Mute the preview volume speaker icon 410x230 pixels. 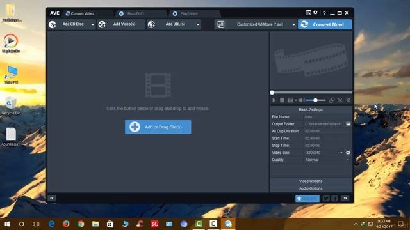pyautogui.click(x=301, y=100)
